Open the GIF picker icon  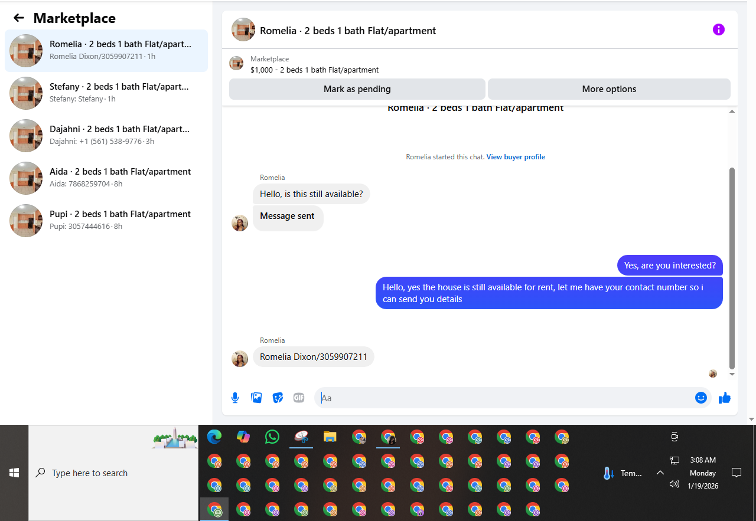tap(299, 398)
